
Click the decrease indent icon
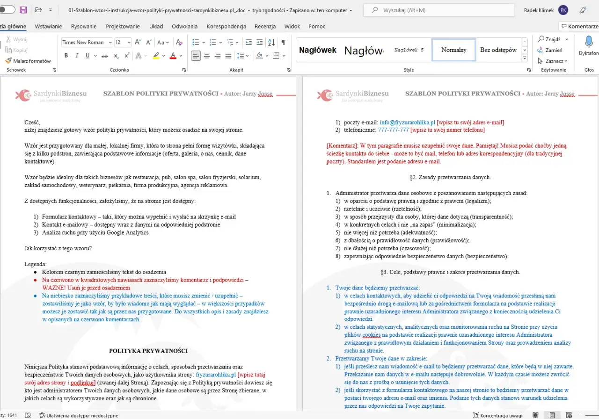[248, 42]
